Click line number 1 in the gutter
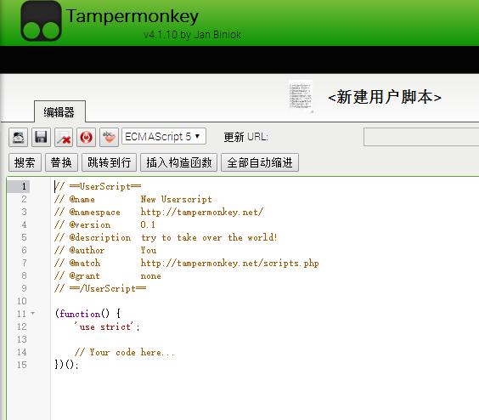The height and width of the screenshot is (420, 479). click(24, 186)
